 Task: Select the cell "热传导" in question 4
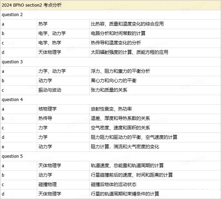point(63,119)
